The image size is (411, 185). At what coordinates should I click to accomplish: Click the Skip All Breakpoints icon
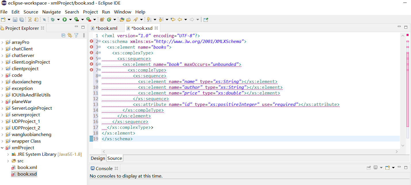[x=44, y=19]
